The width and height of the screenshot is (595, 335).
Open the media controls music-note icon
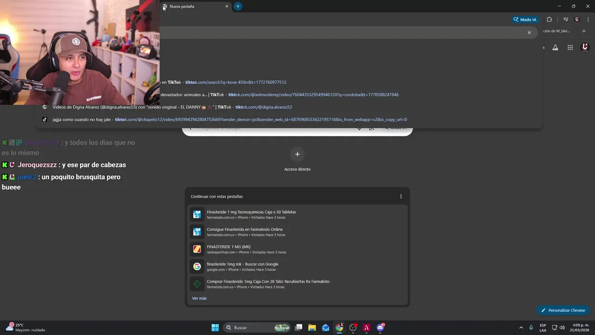566,20
